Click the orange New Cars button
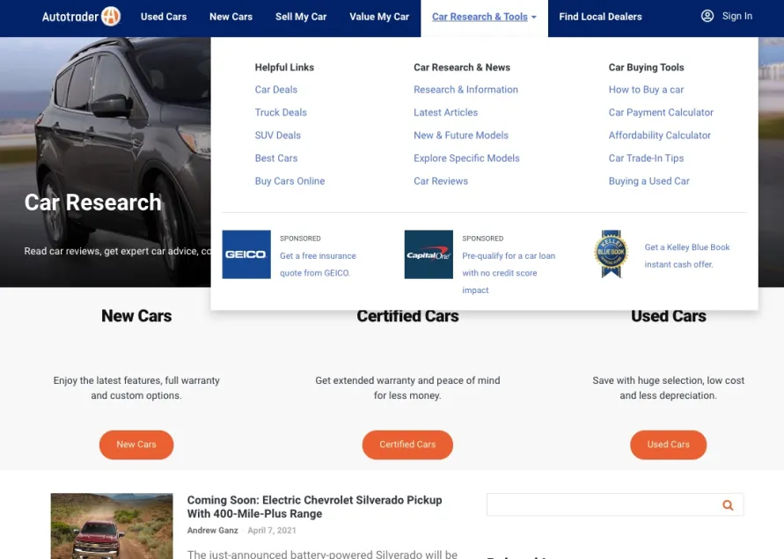 [136, 445]
